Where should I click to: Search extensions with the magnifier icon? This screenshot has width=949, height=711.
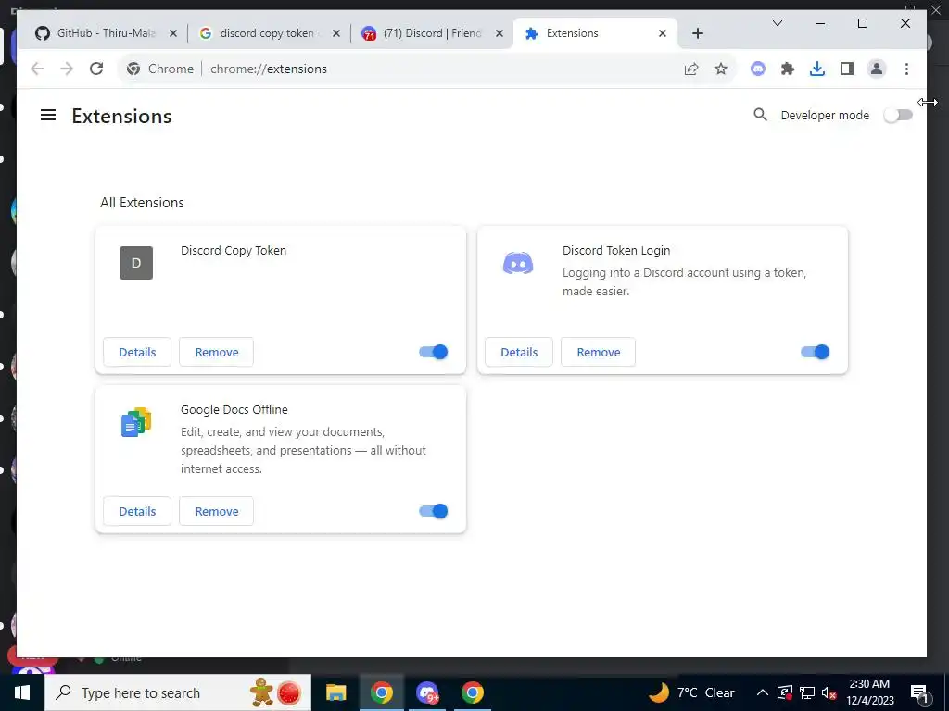coord(760,115)
